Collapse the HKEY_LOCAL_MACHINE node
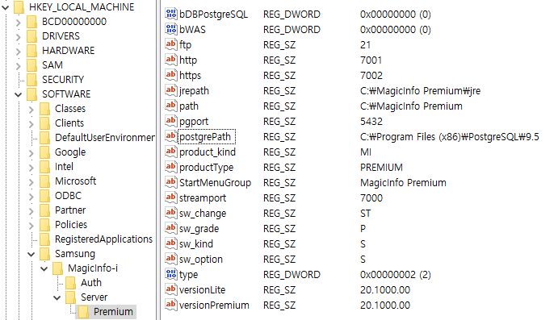558x320 pixels. pyautogui.click(x=6, y=7)
